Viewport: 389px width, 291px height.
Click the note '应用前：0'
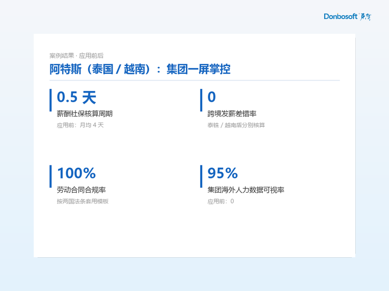(x=220, y=201)
